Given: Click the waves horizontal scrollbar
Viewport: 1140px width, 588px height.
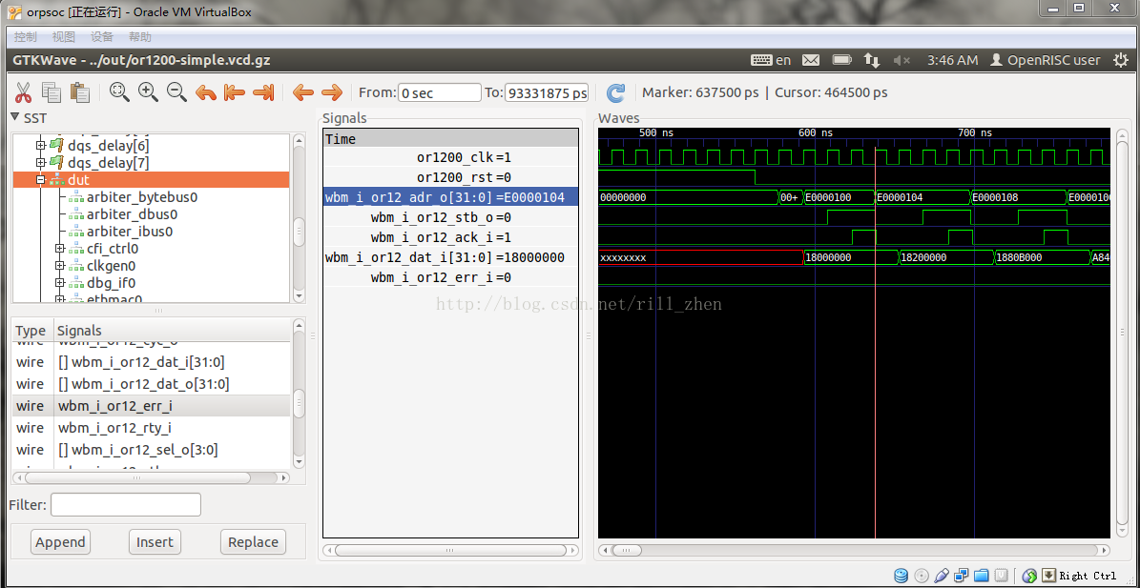Looking at the screenshot, I should [x=854, y=550].
